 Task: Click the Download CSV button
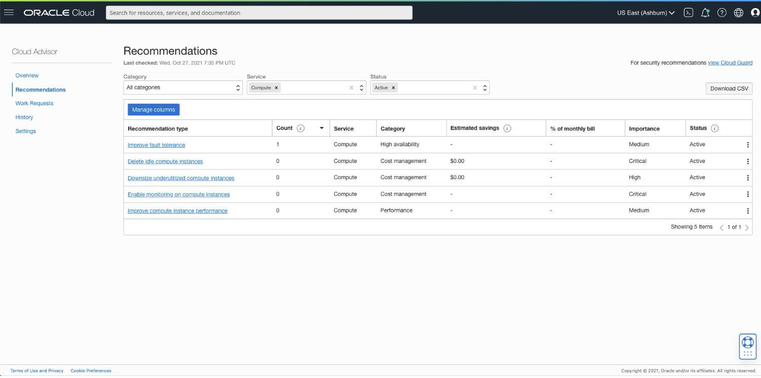pyautogui.click(x=729, y=88)
